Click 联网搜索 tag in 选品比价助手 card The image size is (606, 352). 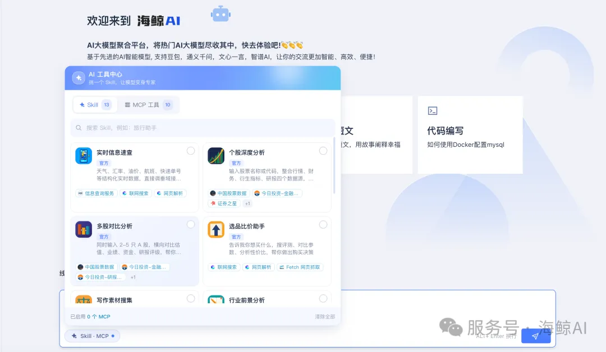pos(224,267)
